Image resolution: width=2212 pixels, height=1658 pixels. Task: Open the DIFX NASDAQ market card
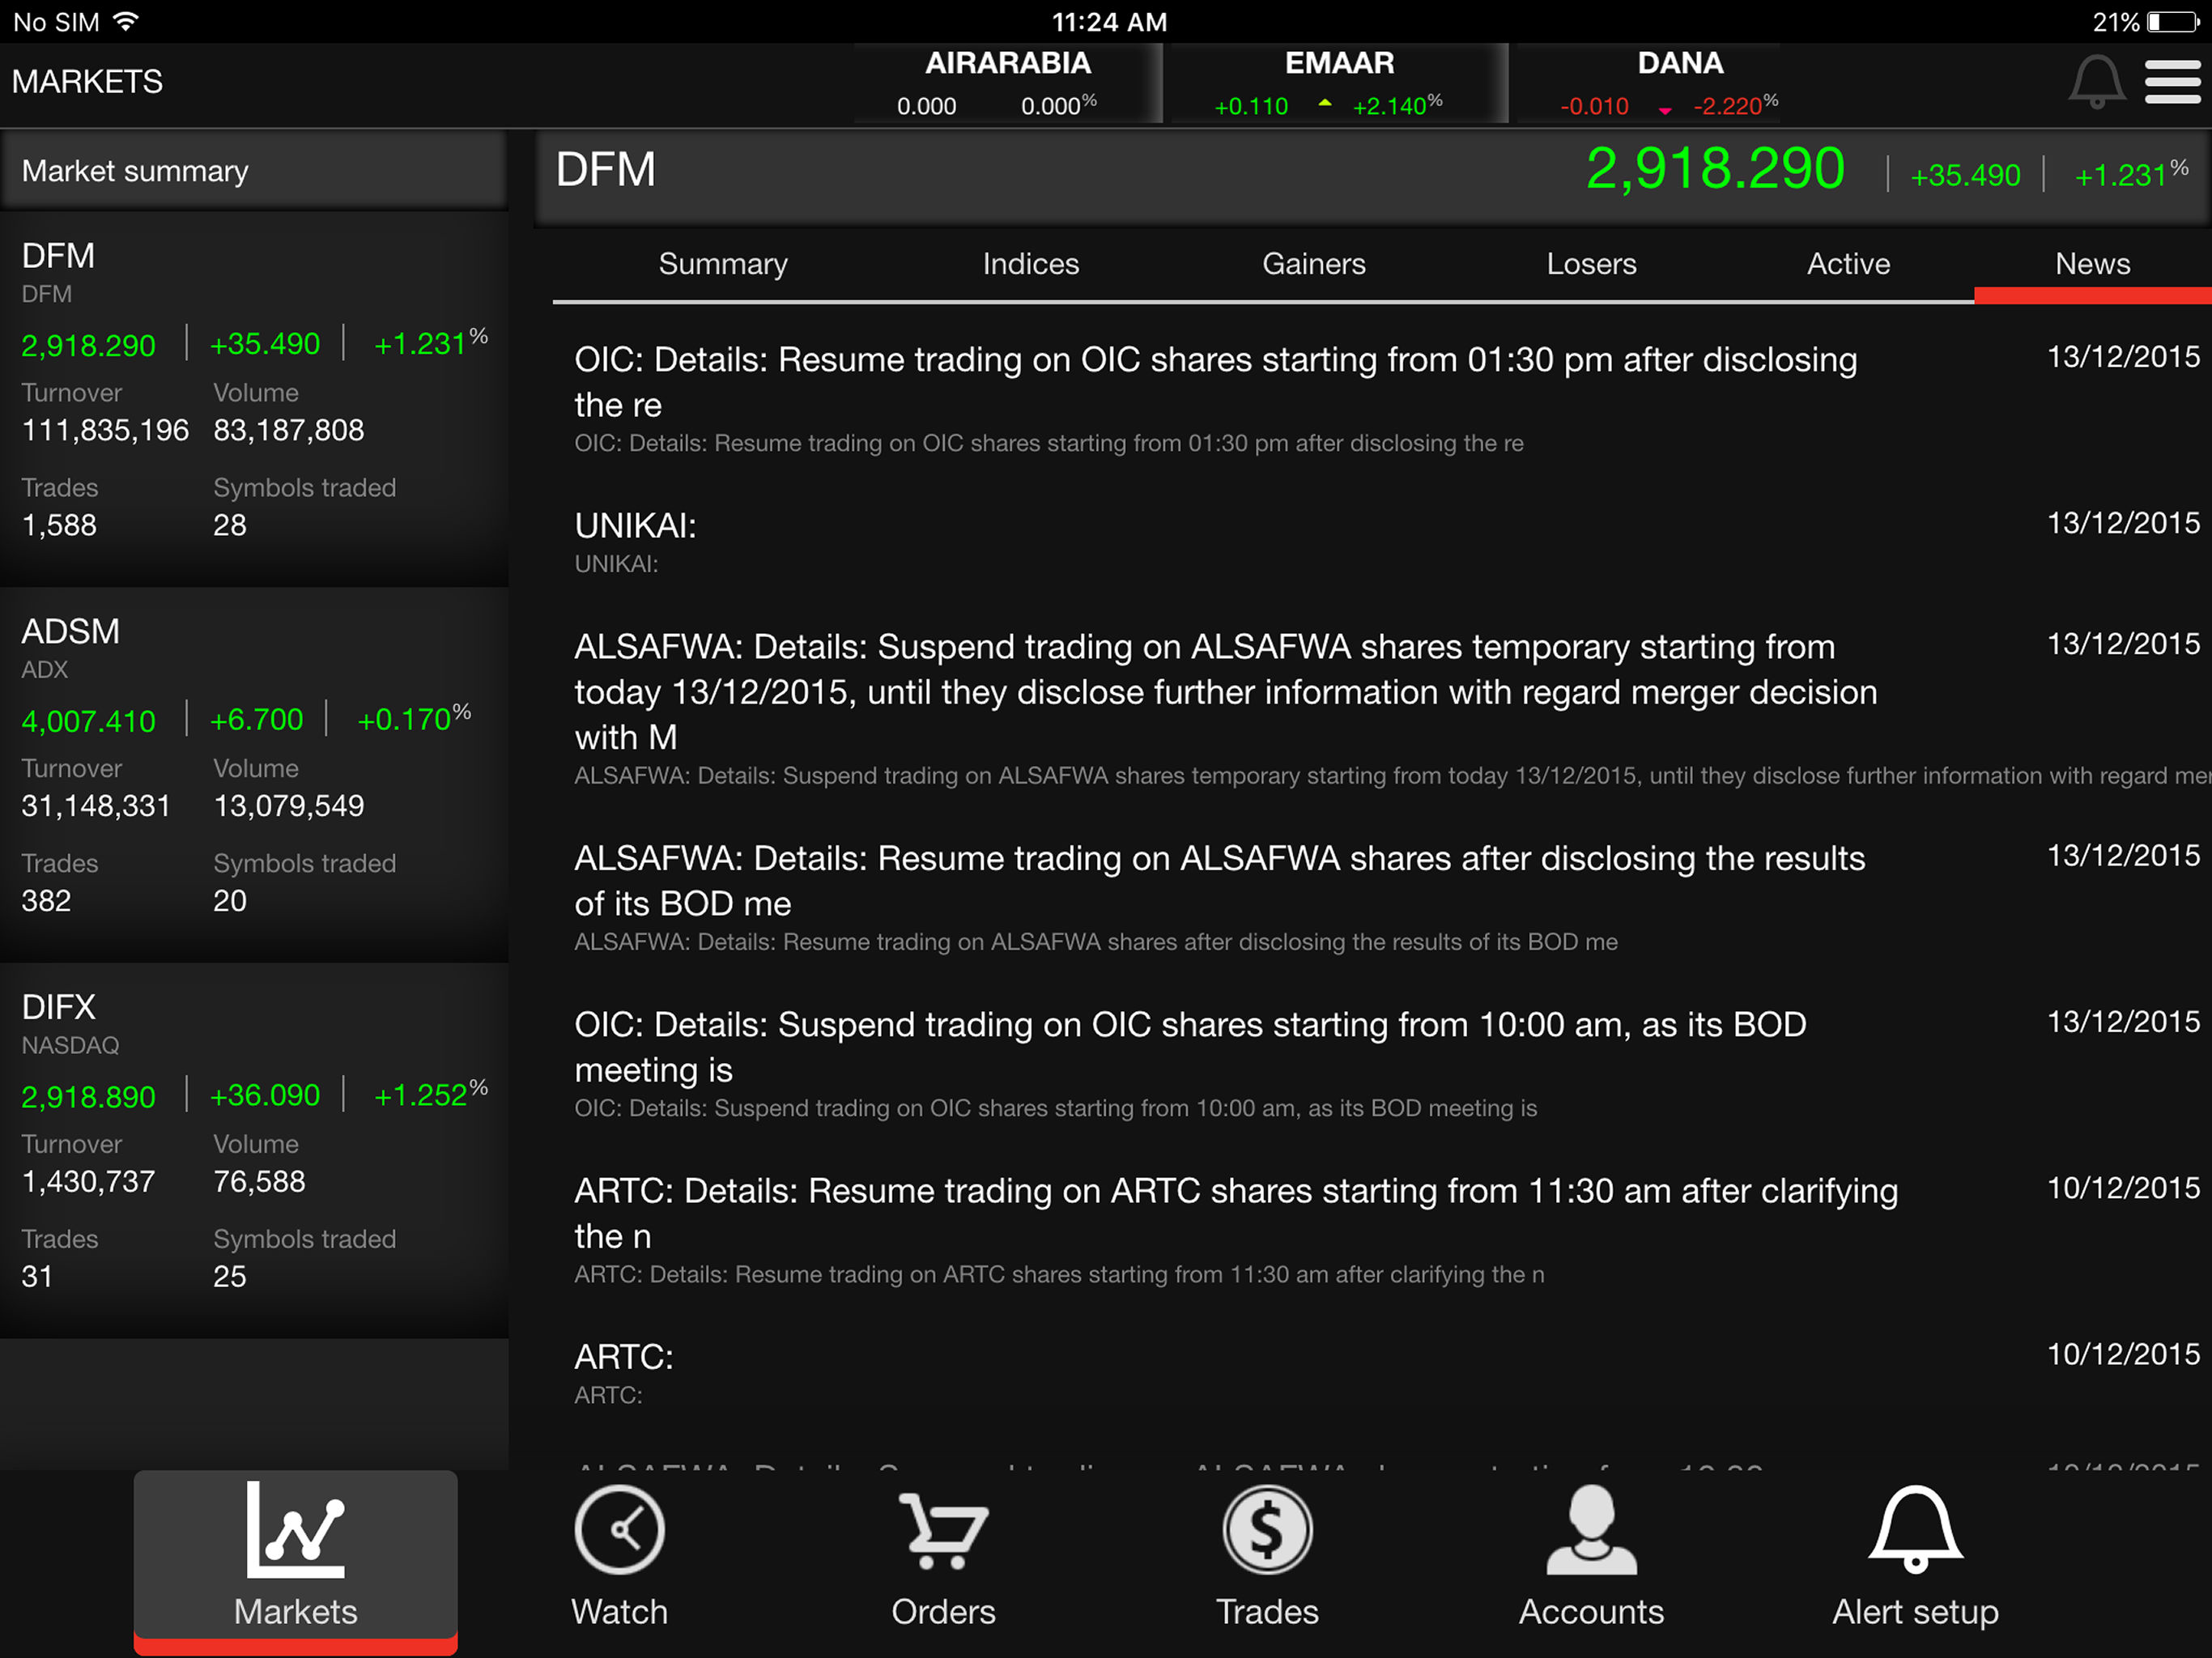click(254, 1150)
